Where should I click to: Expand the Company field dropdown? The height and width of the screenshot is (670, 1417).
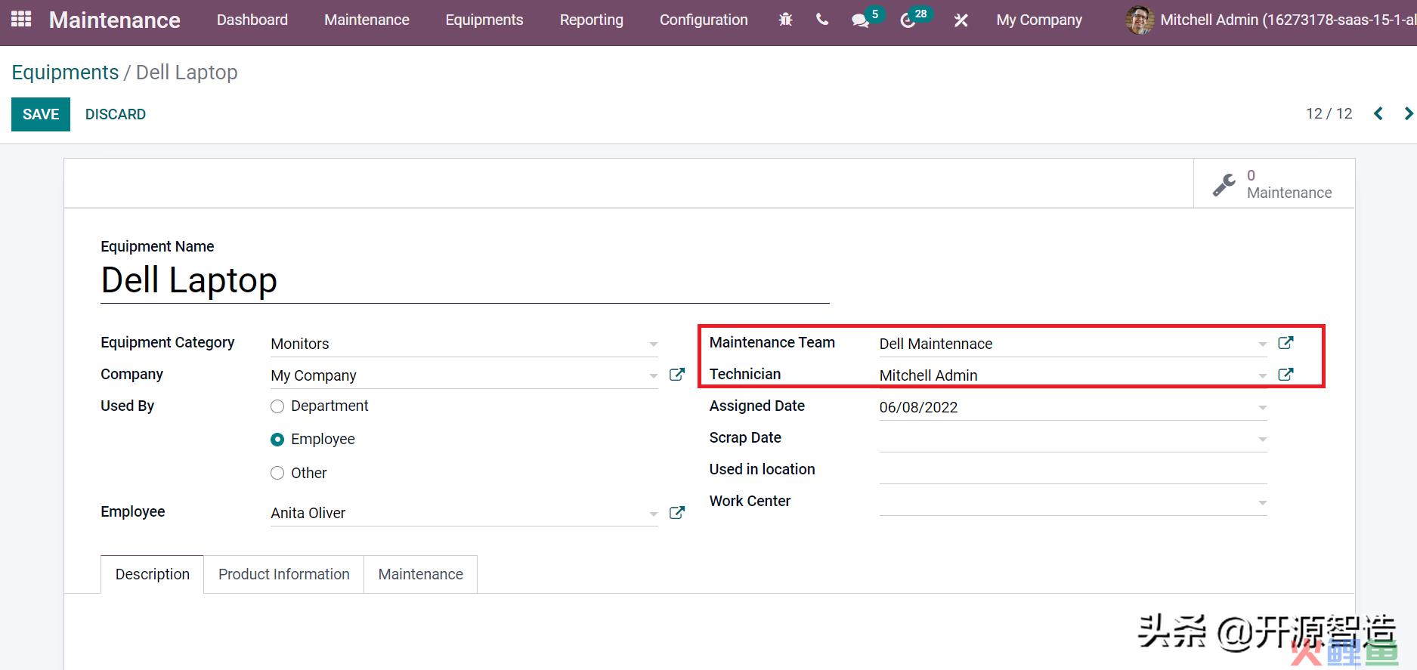[653, 376]
